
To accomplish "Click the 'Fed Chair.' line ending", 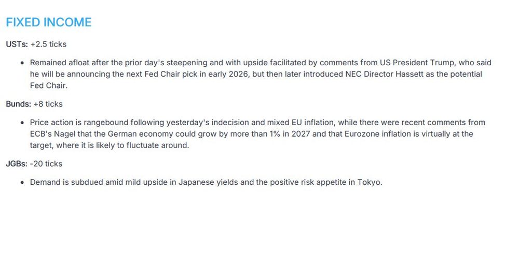I will 49,85.
